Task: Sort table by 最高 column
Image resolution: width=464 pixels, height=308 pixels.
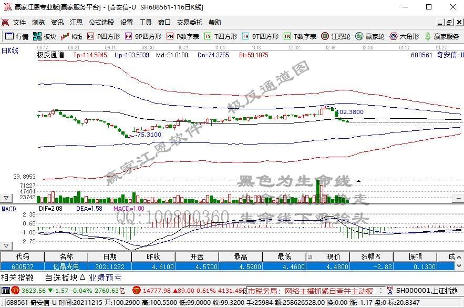Action: pos(241,256)
